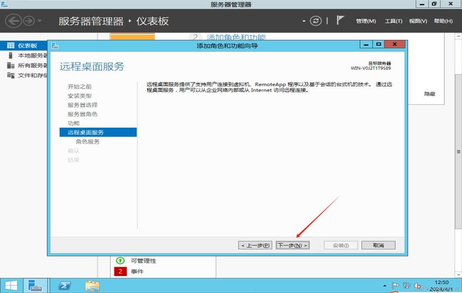Click the 上一步(P) previous button
Image resolution: width=462 pixels, height=293 pixels.
pyautogui.click(x=255, y=246)
